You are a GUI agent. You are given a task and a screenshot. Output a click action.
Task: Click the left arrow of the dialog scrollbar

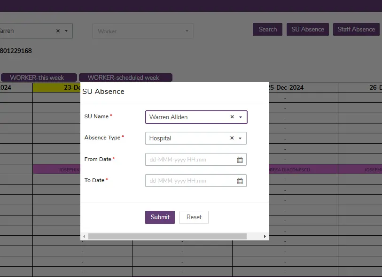point(84,236)
